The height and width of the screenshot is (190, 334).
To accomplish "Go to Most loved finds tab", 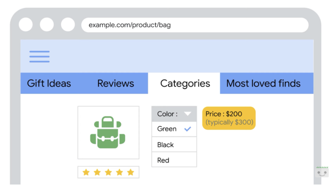I will [x=263, y=83].
